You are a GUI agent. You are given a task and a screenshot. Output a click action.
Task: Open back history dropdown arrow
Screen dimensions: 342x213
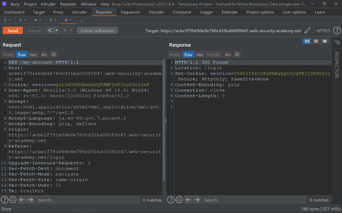[x=57, y=30]
